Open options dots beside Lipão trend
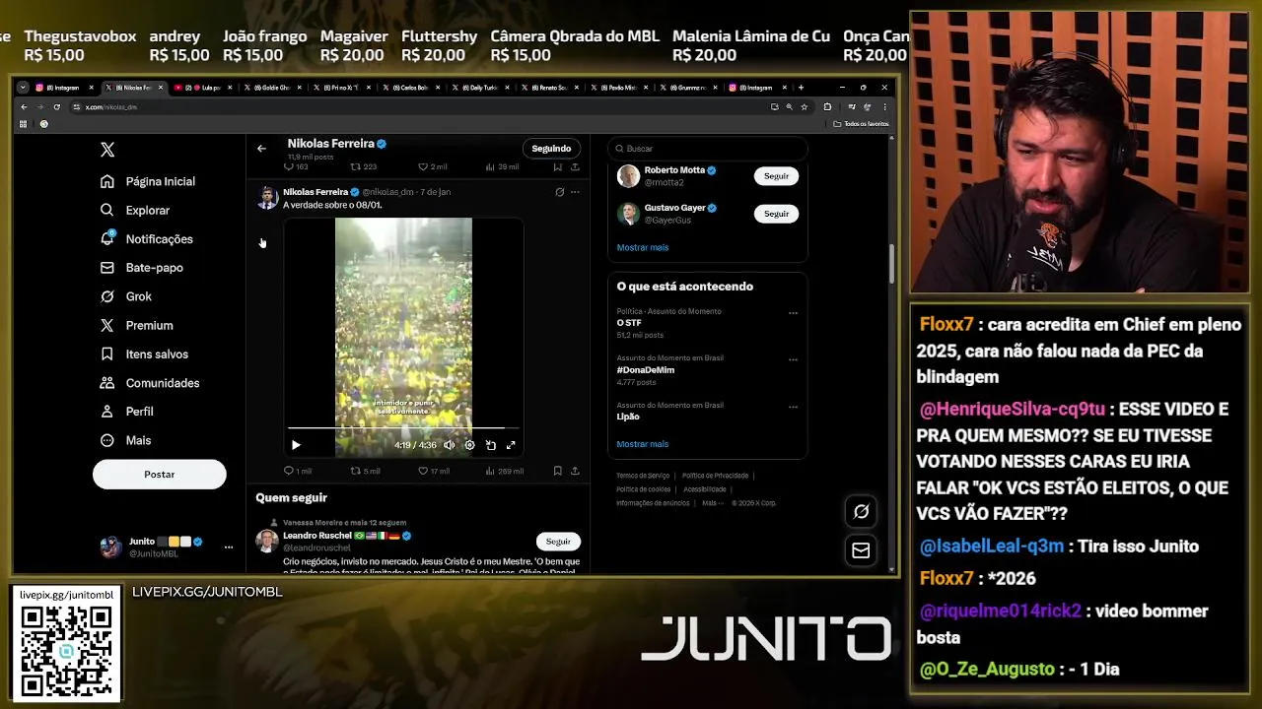This screenshot has width=1262, height=709. [x=793, y=407]
